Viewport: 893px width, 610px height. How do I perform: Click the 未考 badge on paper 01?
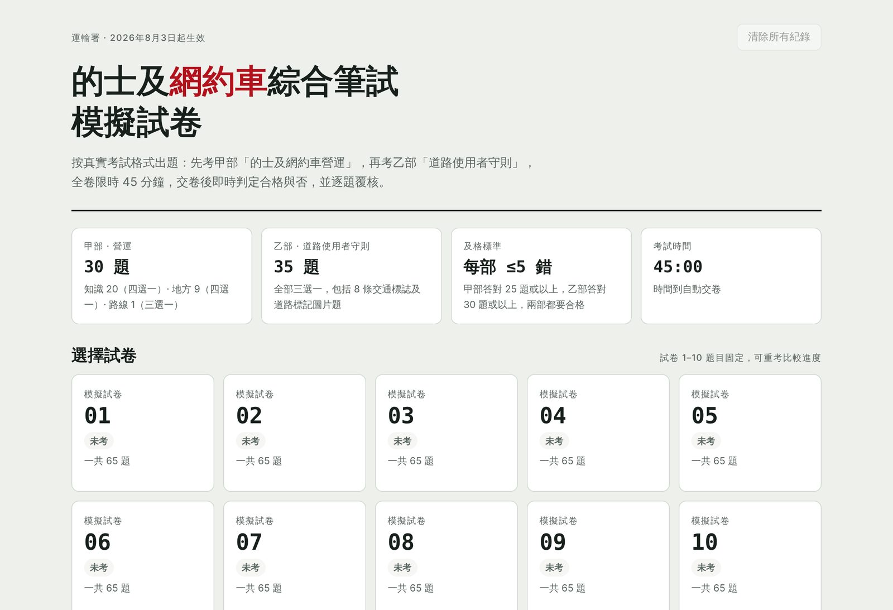(99, 441)
